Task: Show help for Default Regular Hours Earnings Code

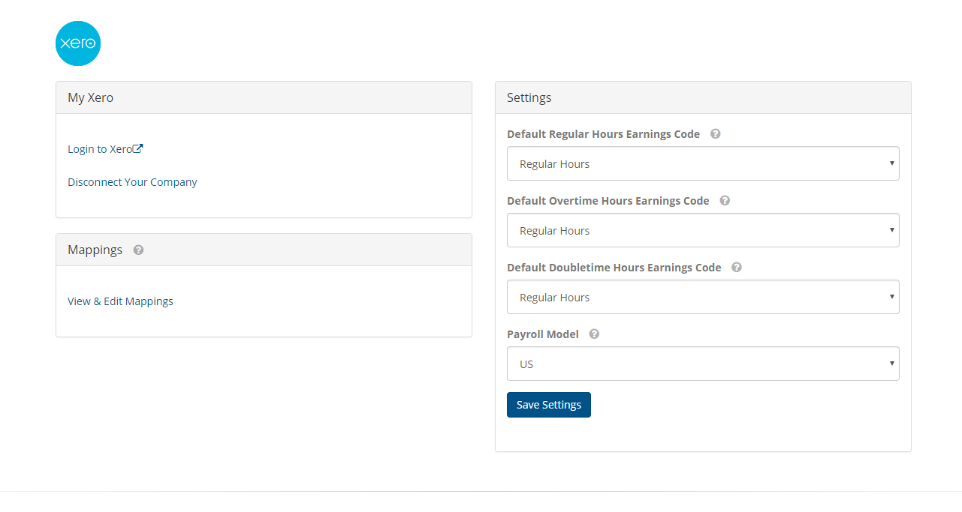Action: (x=716, y=134)
